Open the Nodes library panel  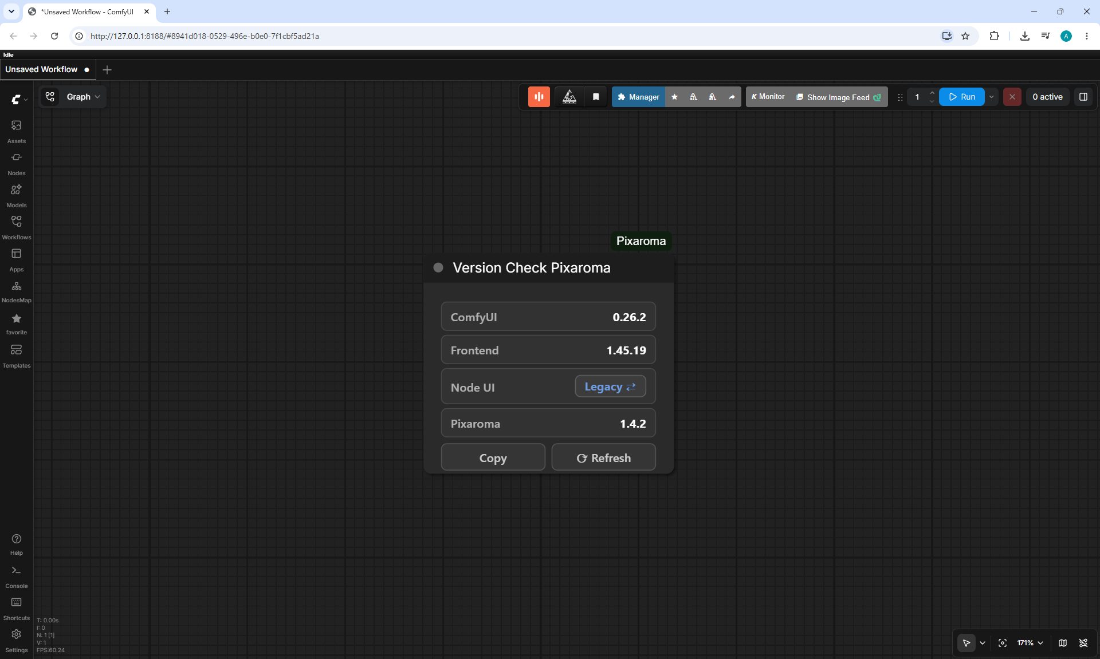[17, 163]
